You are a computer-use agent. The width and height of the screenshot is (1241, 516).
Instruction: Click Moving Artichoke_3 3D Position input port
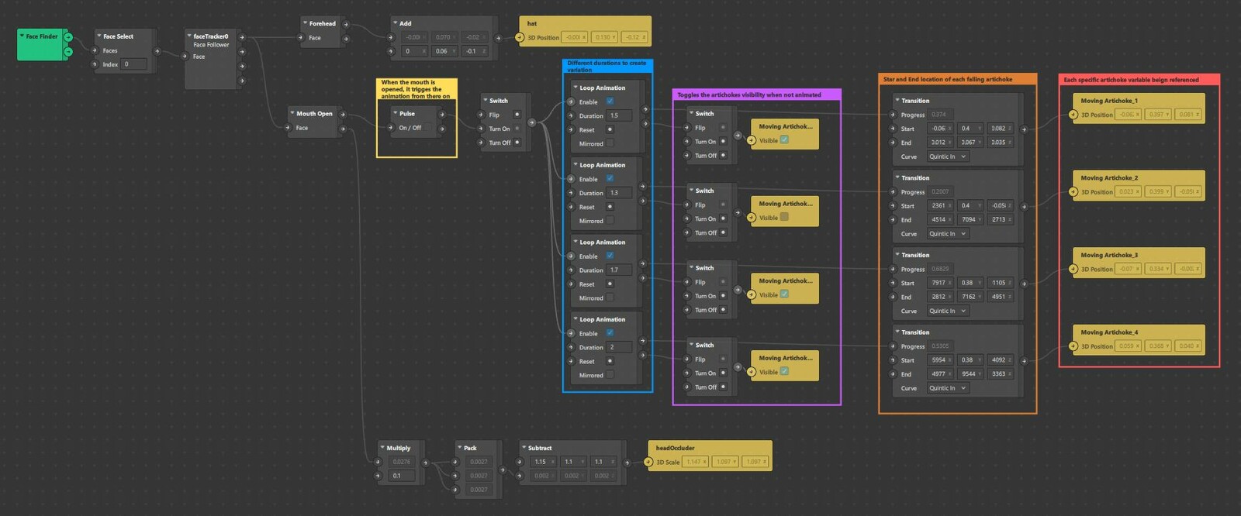1074,270
